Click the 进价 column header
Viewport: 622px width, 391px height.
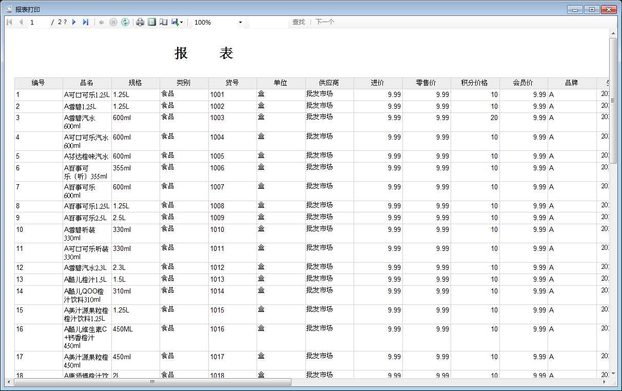(378, 83)
